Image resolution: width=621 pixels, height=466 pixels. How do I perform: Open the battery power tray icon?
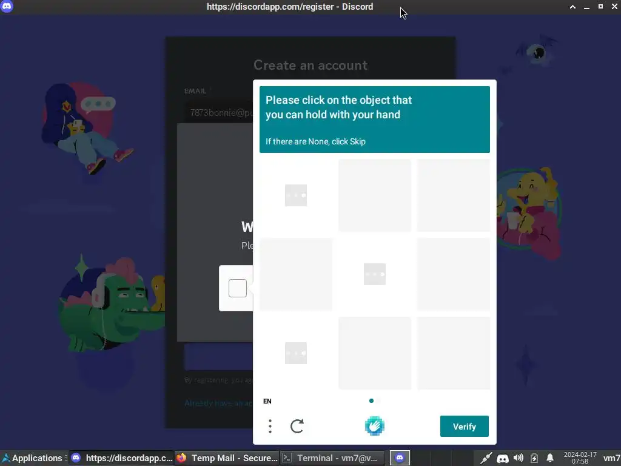tap(534, 458)
